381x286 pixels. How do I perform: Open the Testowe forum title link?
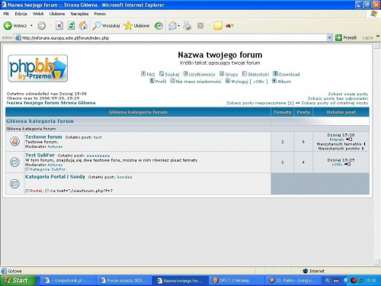(x=43, y=137)
